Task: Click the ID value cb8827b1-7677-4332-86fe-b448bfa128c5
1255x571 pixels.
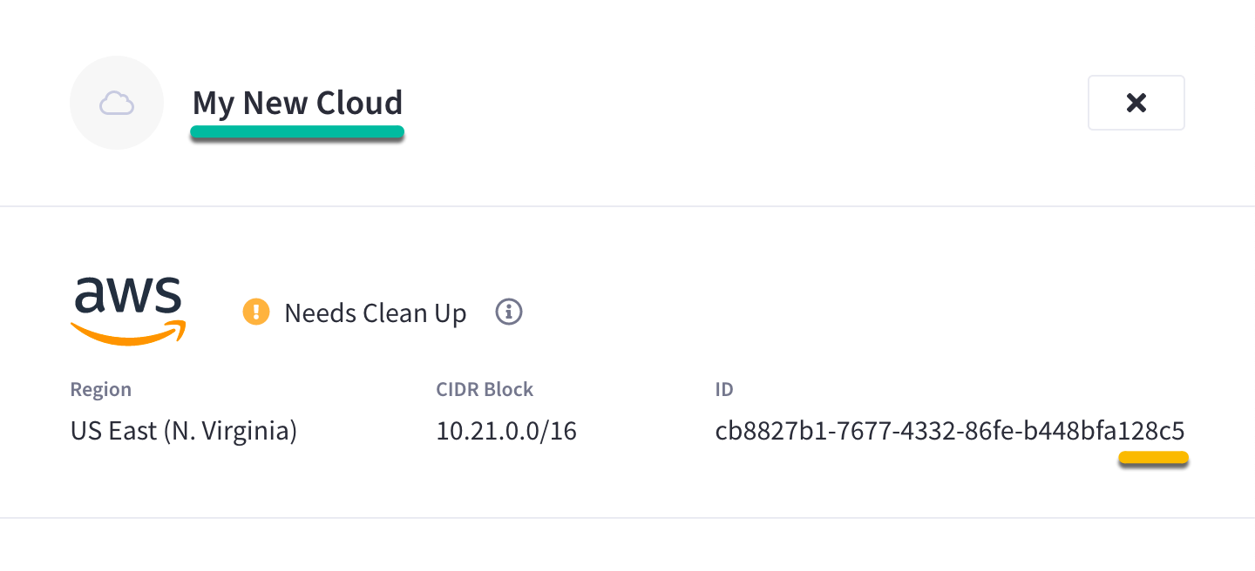Action: pyautogui.click(x=950, y=430)
